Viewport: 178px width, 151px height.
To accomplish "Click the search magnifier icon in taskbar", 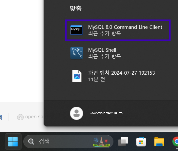I will click(x=31, y=142).
